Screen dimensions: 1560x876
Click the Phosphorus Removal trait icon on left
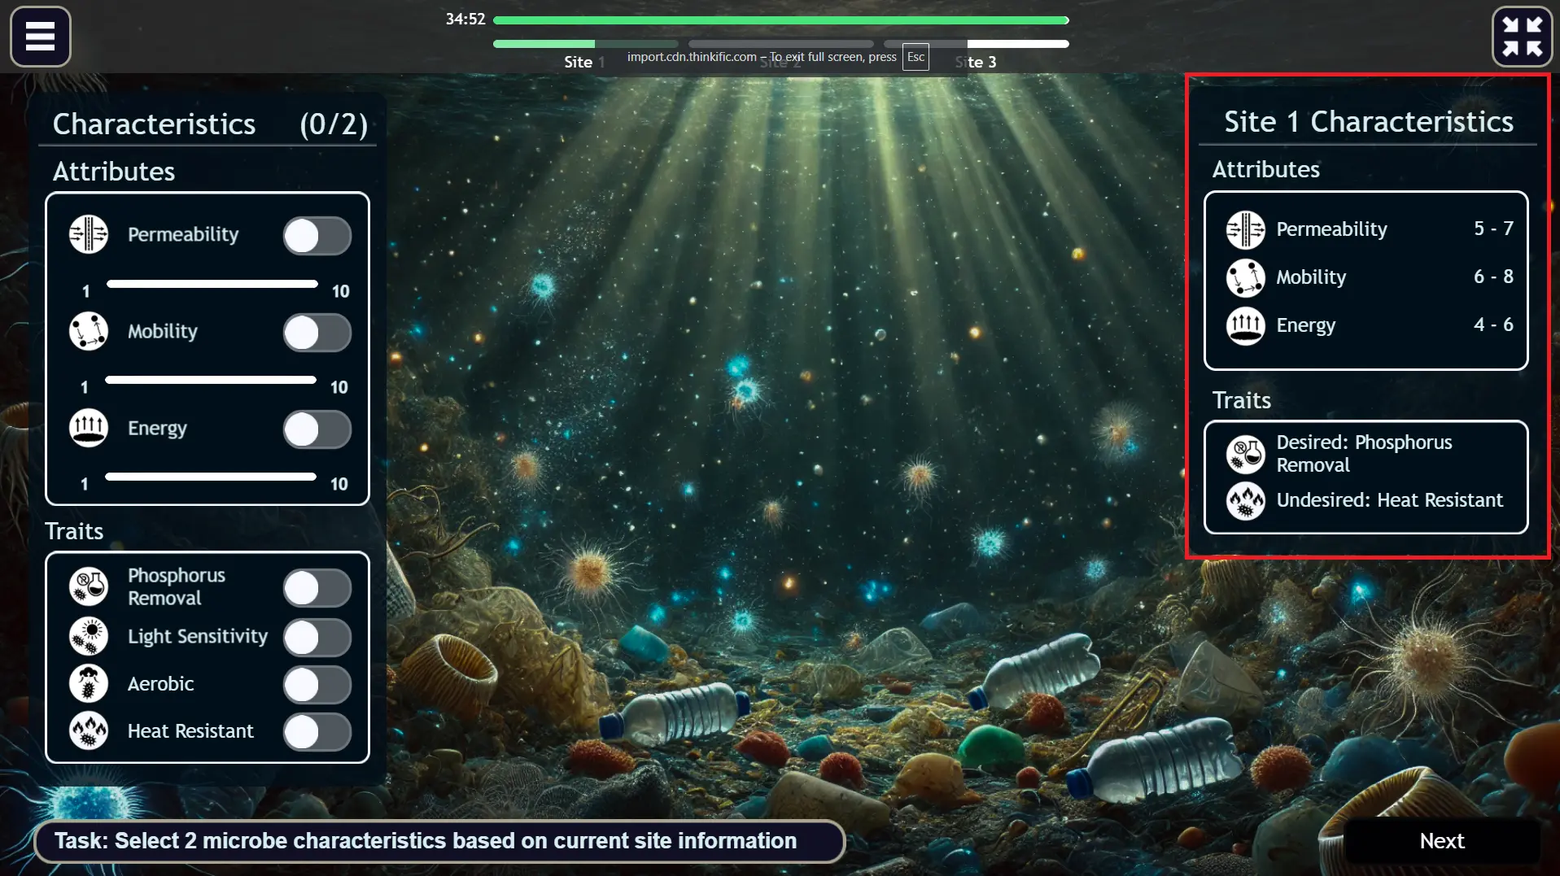click(89, 586)
